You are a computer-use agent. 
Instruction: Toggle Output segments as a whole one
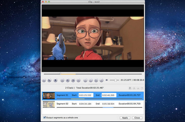44,117
